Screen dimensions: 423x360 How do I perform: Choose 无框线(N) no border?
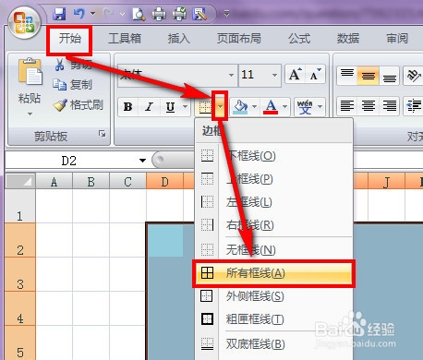(273, 249)
